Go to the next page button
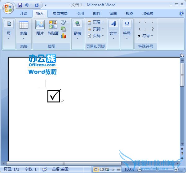186x173 pixels. (x=182, y=158)
